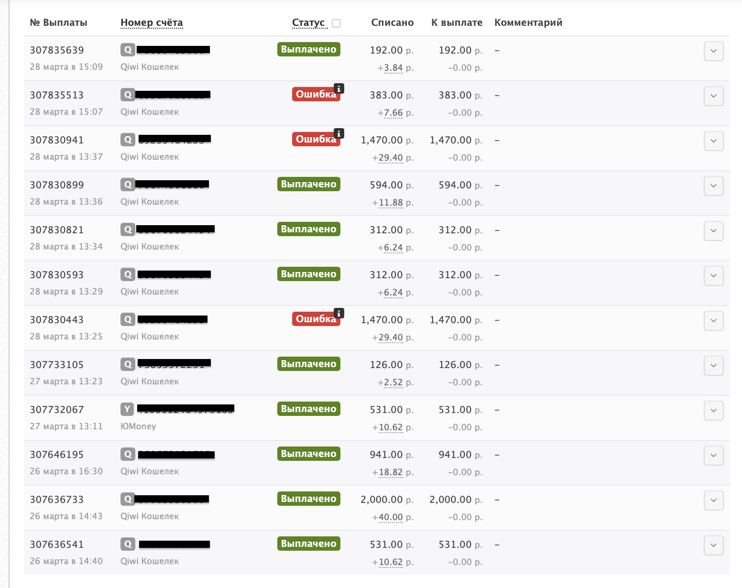Click Qiwi Q icon for payout 307835639
This screenshot has height=588, width=742.
128,50
